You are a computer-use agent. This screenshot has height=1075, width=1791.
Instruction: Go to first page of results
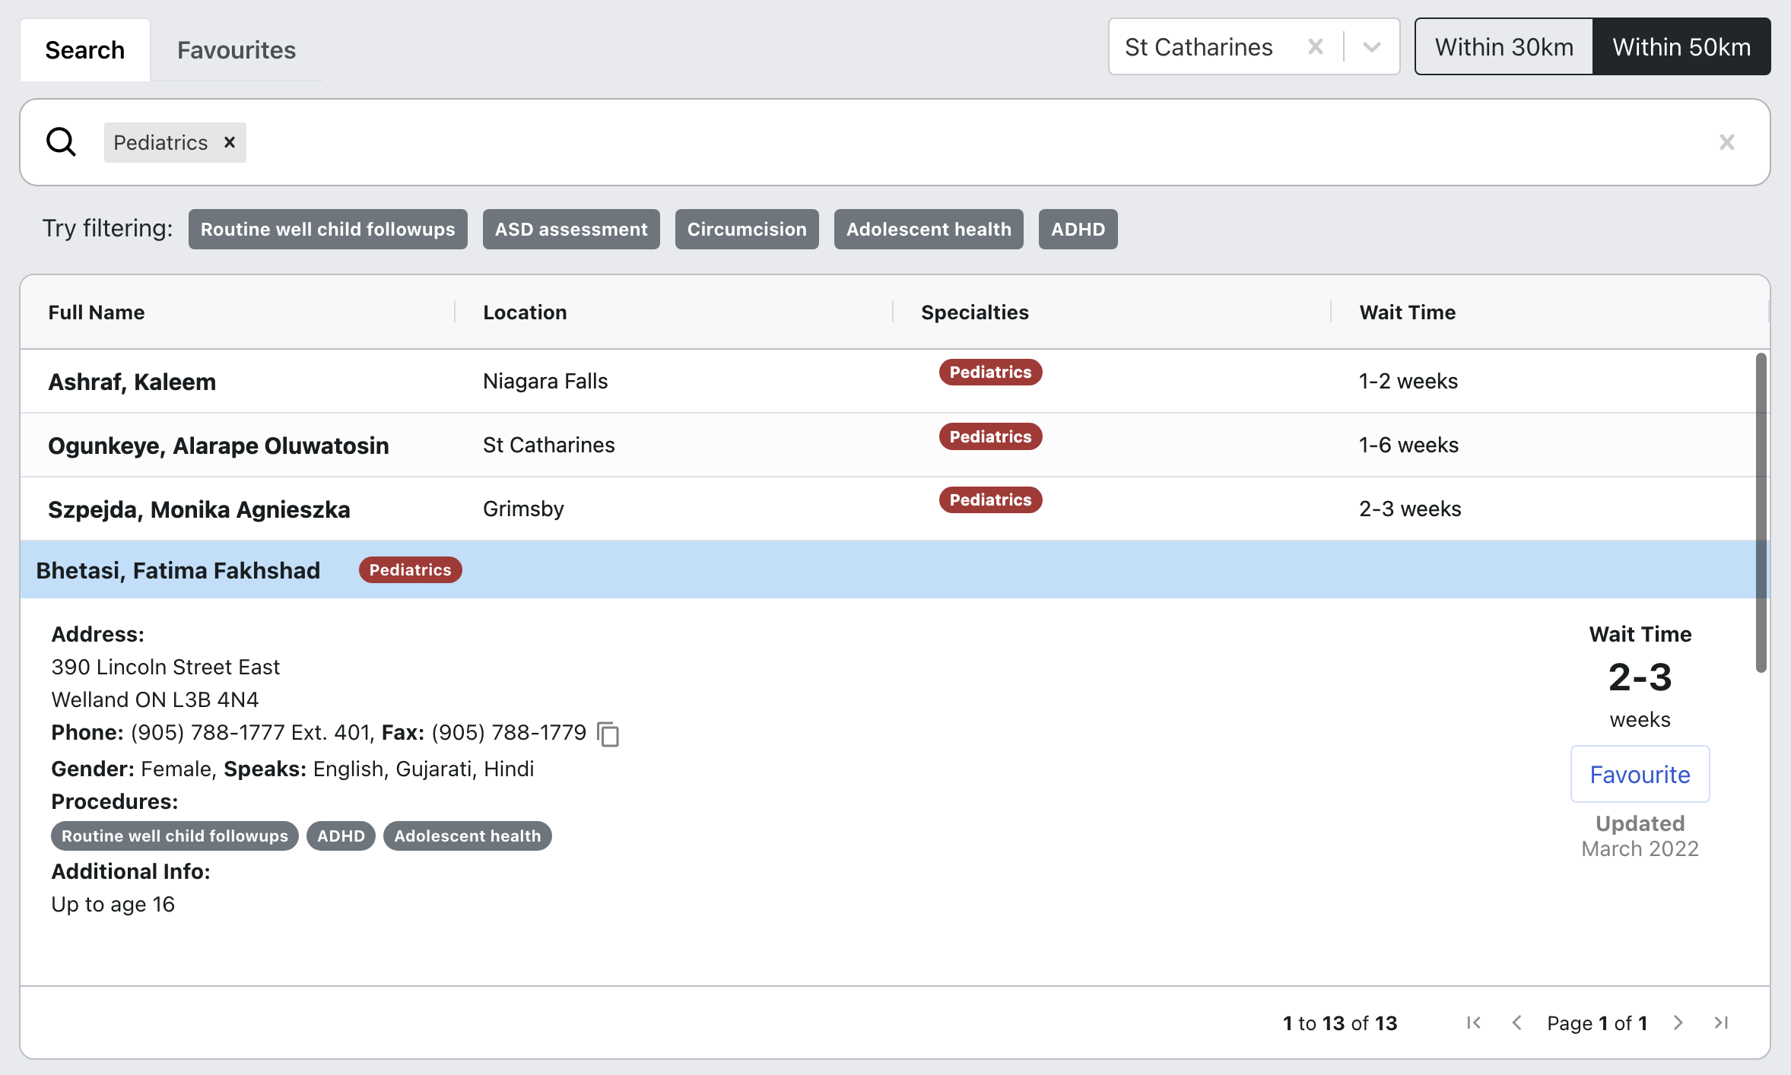click(1473, 1023)
